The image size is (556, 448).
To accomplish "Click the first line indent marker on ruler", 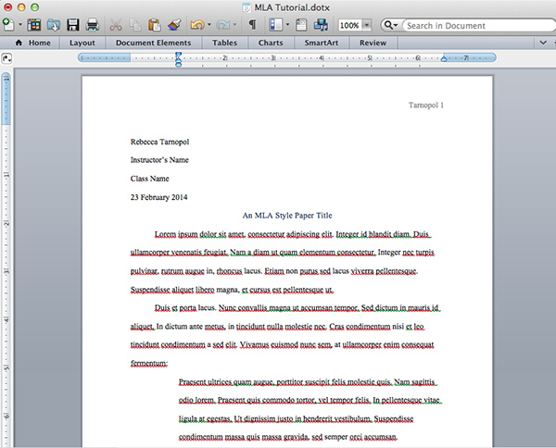I will (178, 55).
